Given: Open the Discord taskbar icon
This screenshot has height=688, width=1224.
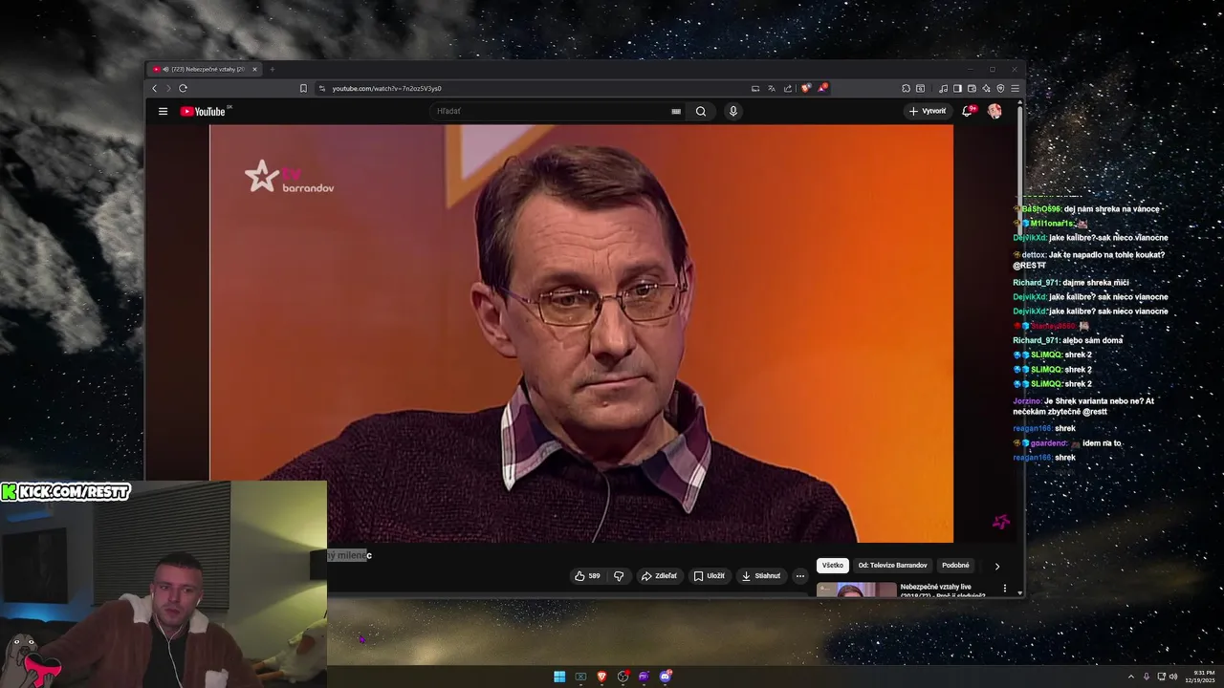Looking at the screenshot, I should click(x=666, y=677).
